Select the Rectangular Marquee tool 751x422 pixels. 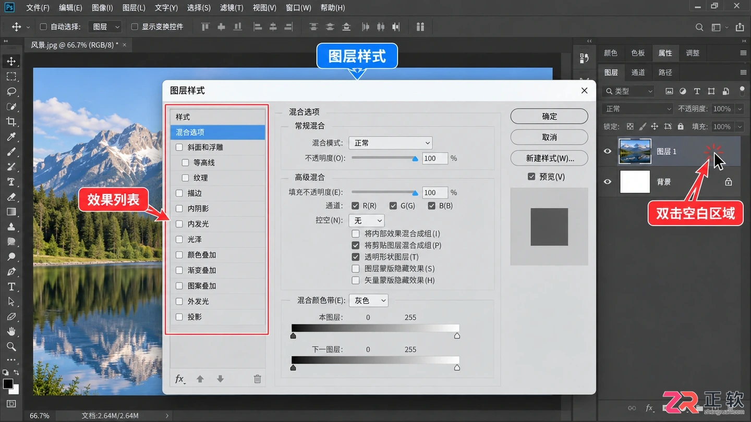[11, 76]
